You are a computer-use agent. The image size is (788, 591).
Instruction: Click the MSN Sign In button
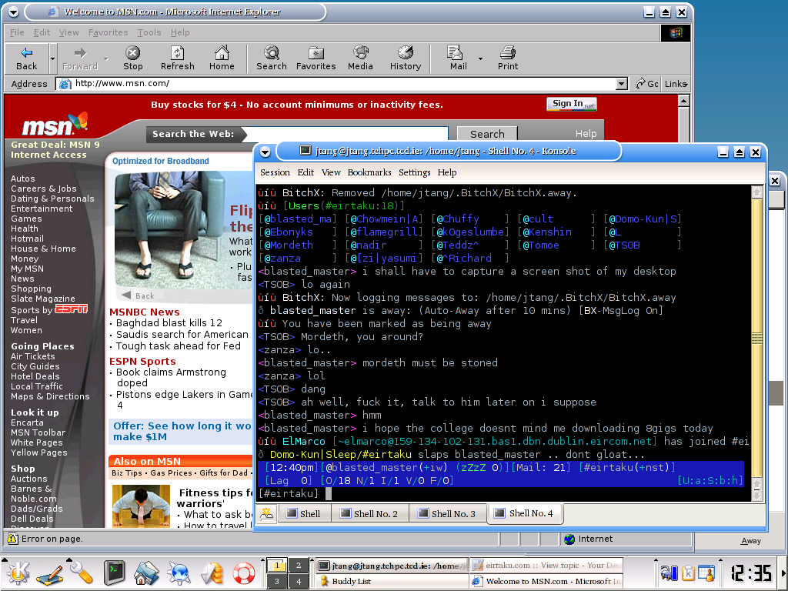[x=572, y=104]
